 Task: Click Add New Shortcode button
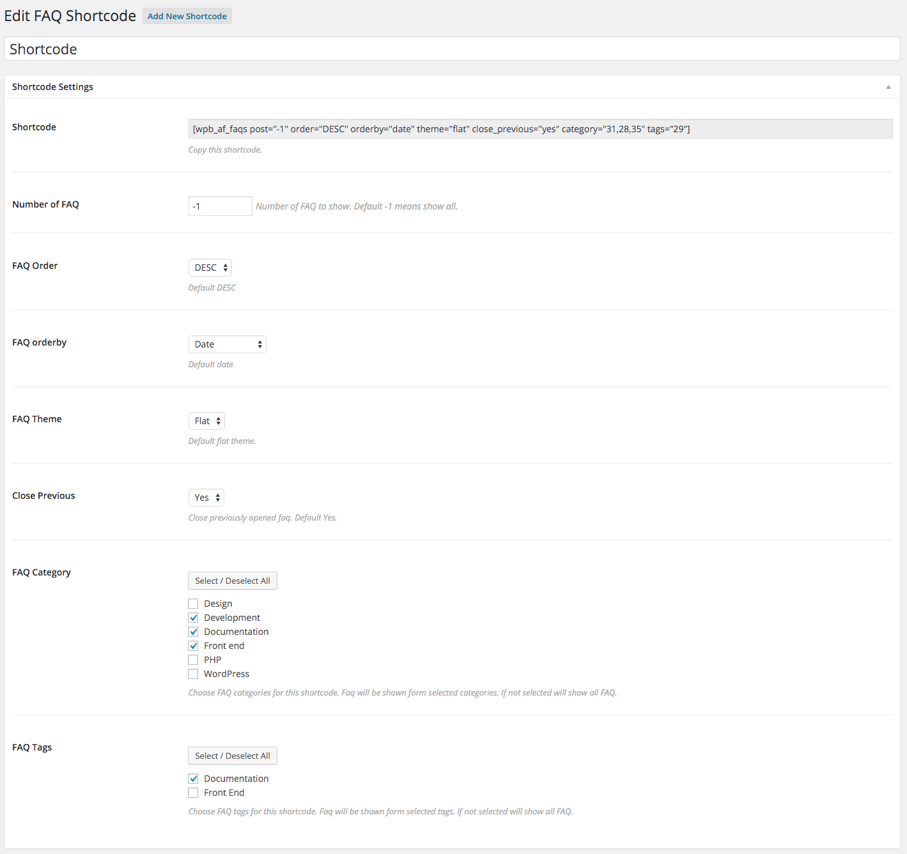click(x=187, y=16)
